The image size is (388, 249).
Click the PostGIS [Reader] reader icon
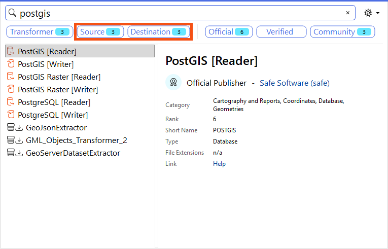pyautogui.click(x=11, y=51)
